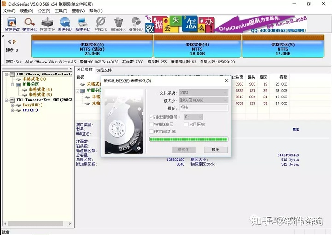Image resolution: width=332 pixels, height=235 pixels.
Task: Open the Help (帮助) menu
Action: coord(96,11)
